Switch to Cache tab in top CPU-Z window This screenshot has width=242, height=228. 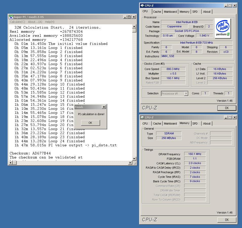click(x=157, y=12)
